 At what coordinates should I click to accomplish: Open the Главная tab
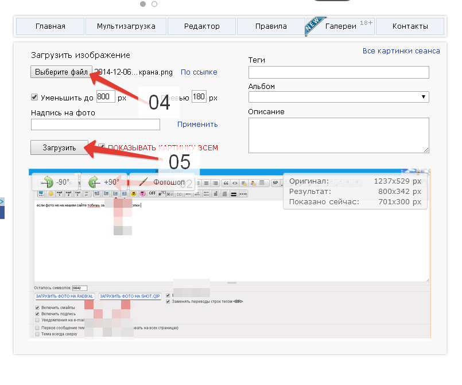click(x=50, y=26)
